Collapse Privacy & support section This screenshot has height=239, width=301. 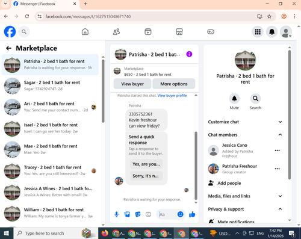tap(245, 209)
